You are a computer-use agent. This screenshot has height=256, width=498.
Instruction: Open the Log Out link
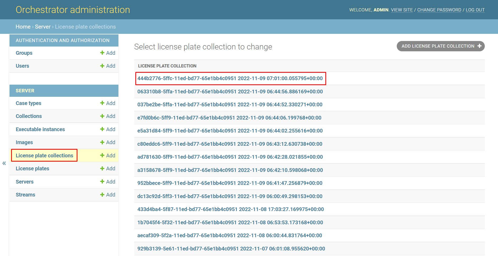475,10
